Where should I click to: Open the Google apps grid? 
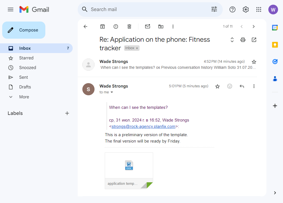[x=259, y=9]
